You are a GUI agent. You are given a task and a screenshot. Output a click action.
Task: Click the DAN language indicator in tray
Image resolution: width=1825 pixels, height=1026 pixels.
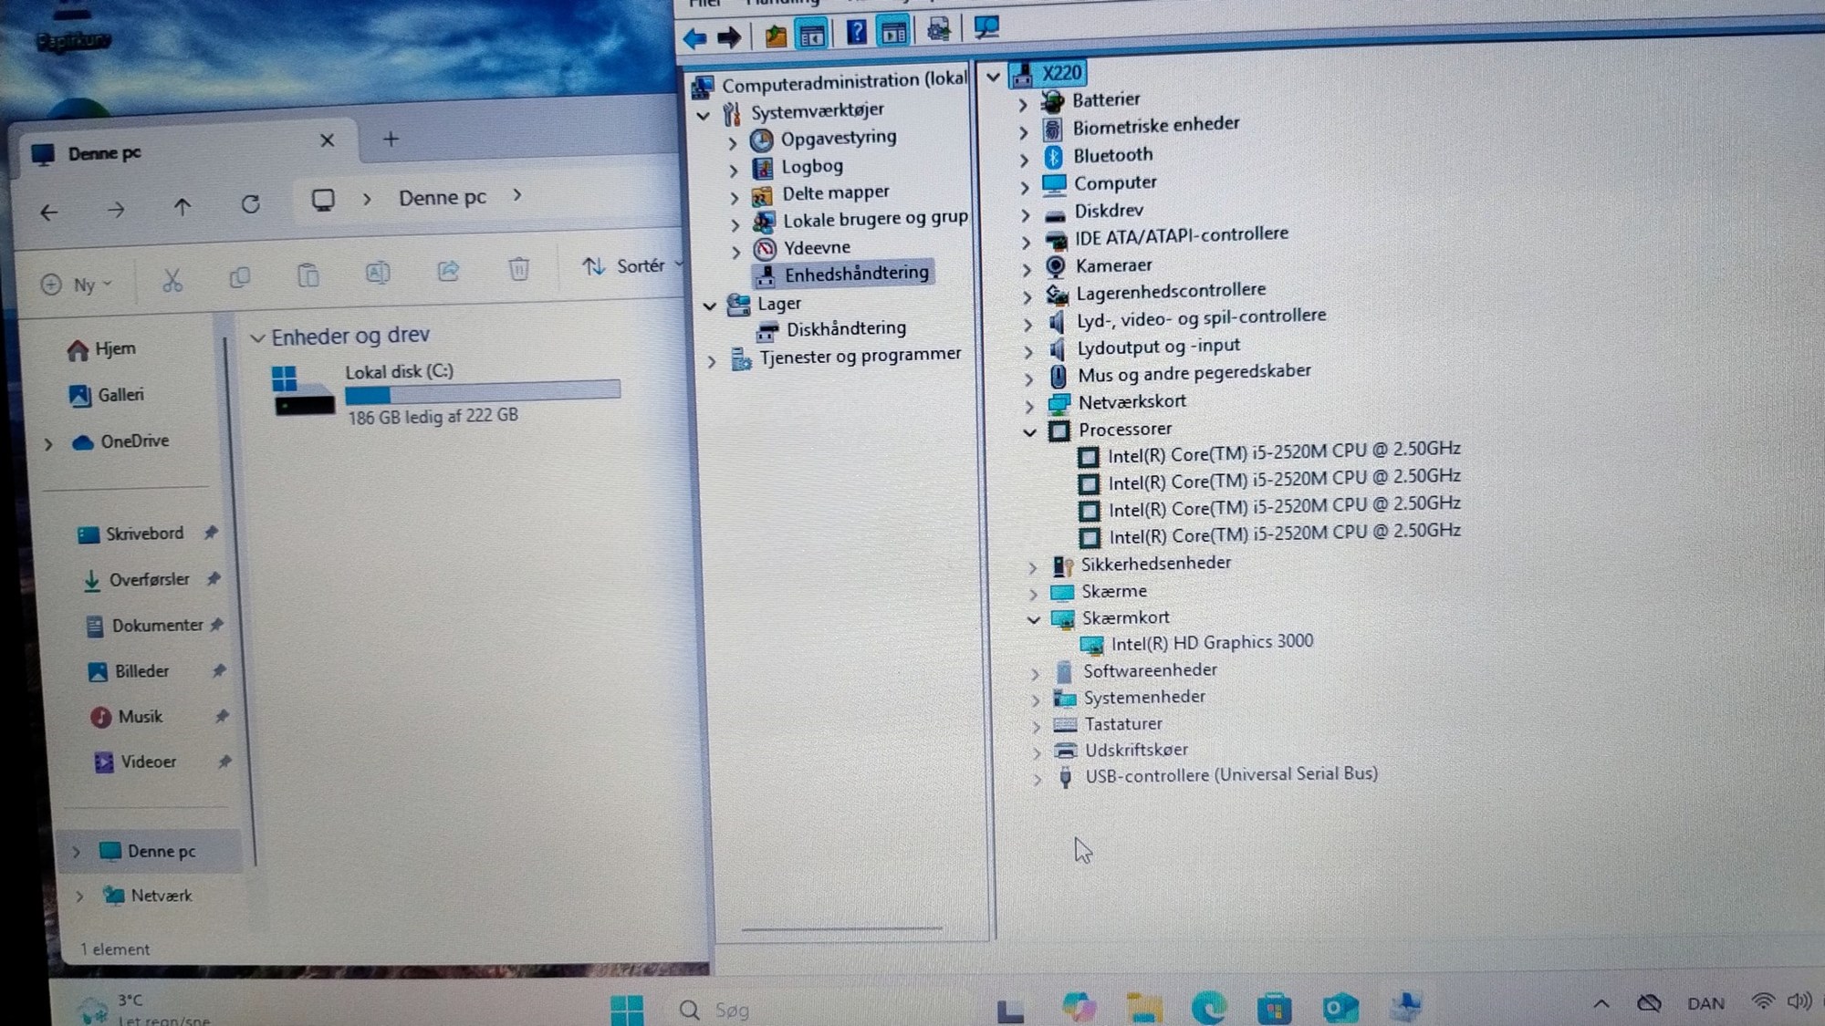[1705, 1004]
